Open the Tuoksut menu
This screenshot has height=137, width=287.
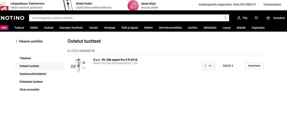(19, 28)
